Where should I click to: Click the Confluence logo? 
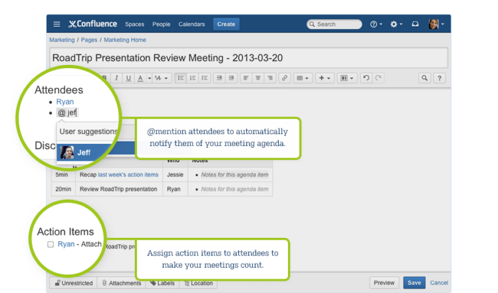pyautogui.click(x=93, y=24)
